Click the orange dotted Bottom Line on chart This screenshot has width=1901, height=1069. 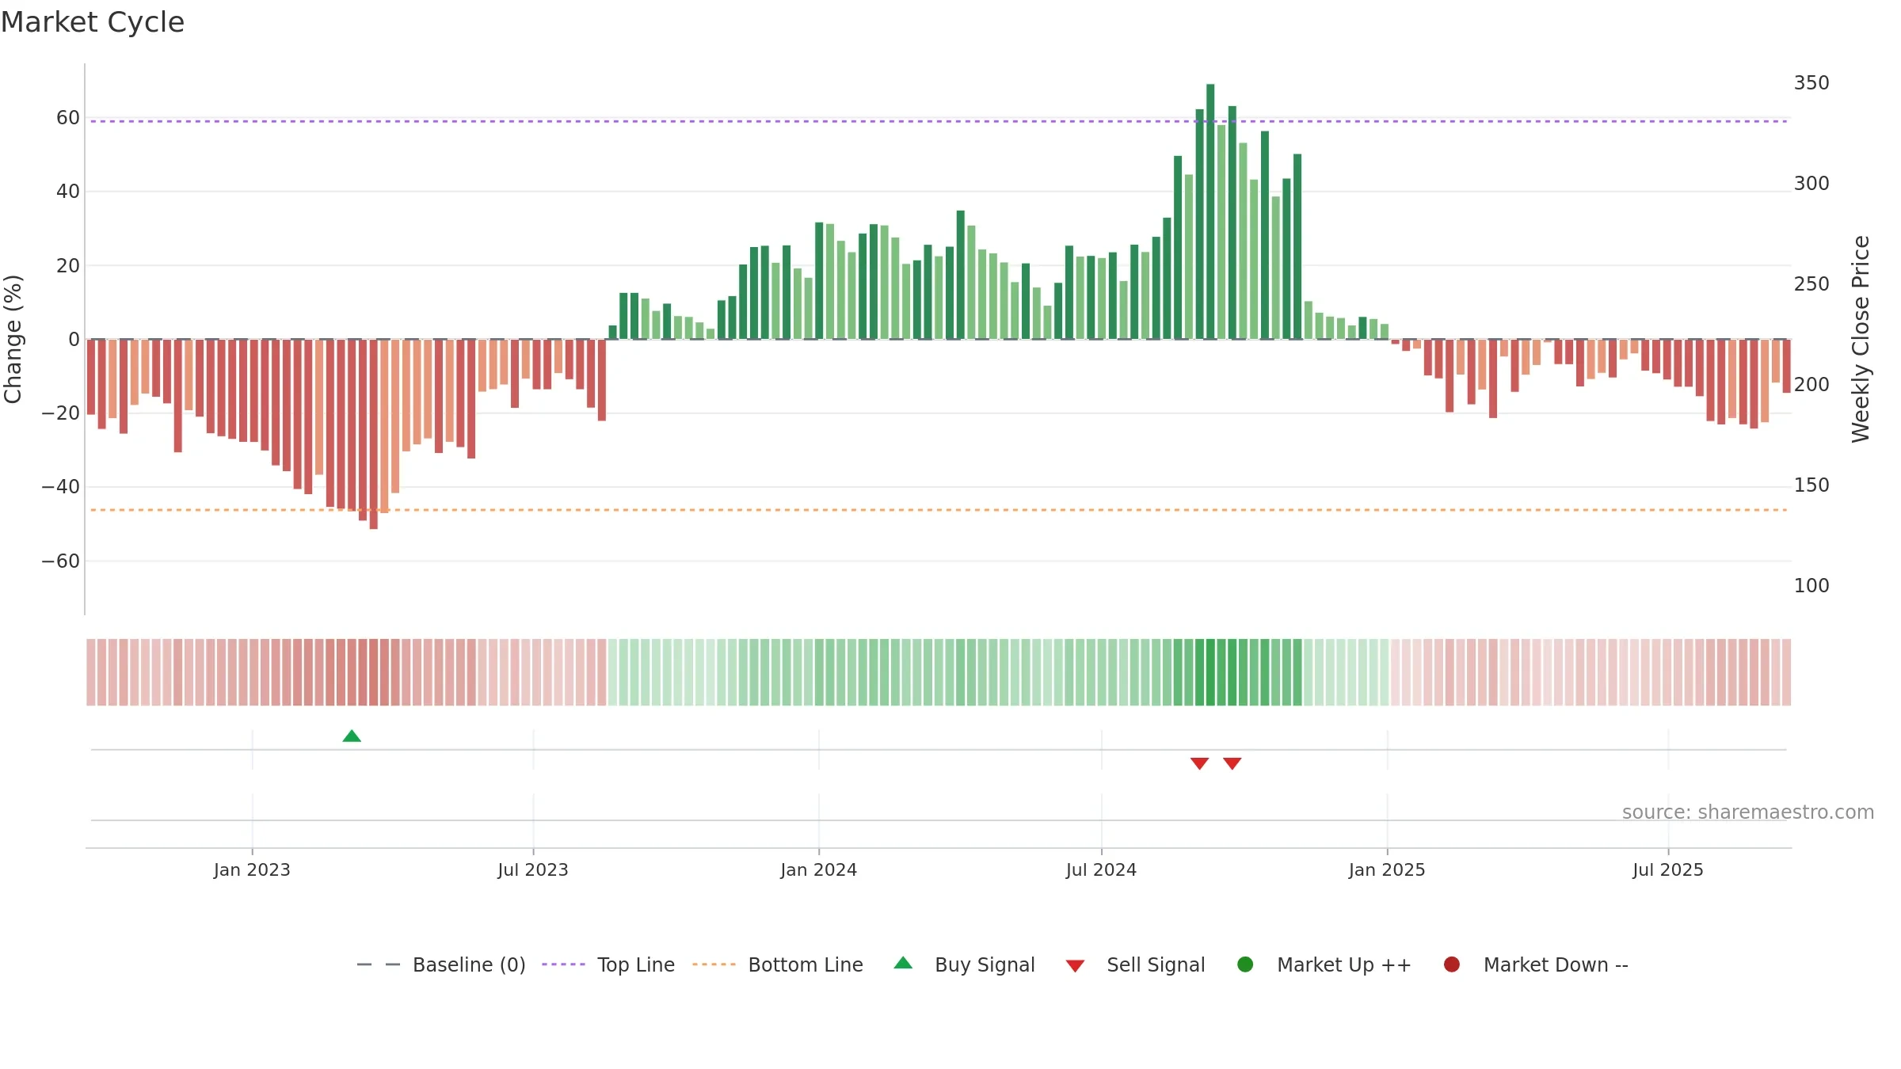coord(939,510)
